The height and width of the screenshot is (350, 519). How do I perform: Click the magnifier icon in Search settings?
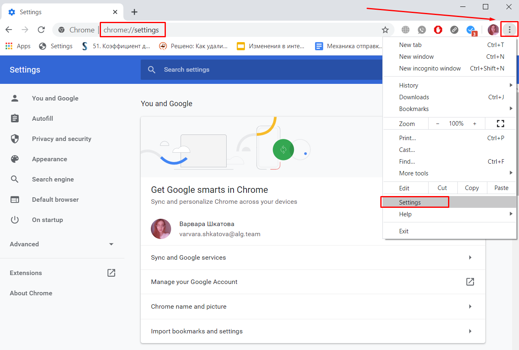coord(152,70)
